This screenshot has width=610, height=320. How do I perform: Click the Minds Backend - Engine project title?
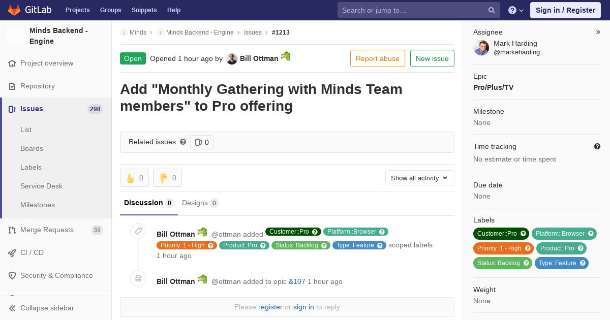(x=58, y=36)
